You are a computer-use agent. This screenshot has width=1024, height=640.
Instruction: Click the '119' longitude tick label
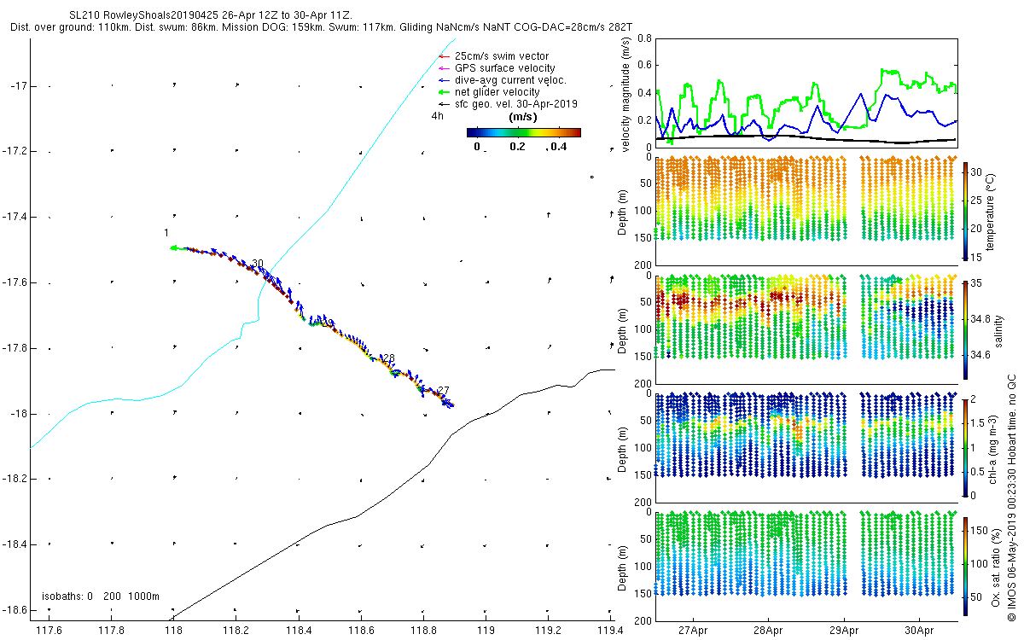pos(486,631)
